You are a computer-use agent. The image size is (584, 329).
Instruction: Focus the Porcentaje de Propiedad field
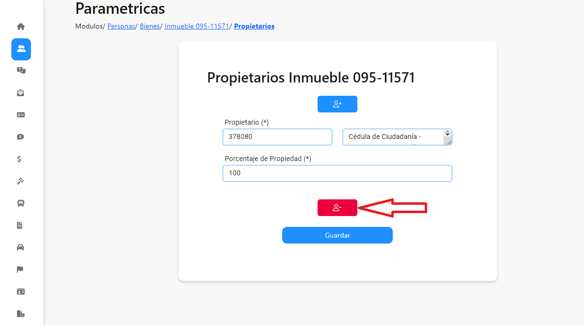(x=337, y=173)
